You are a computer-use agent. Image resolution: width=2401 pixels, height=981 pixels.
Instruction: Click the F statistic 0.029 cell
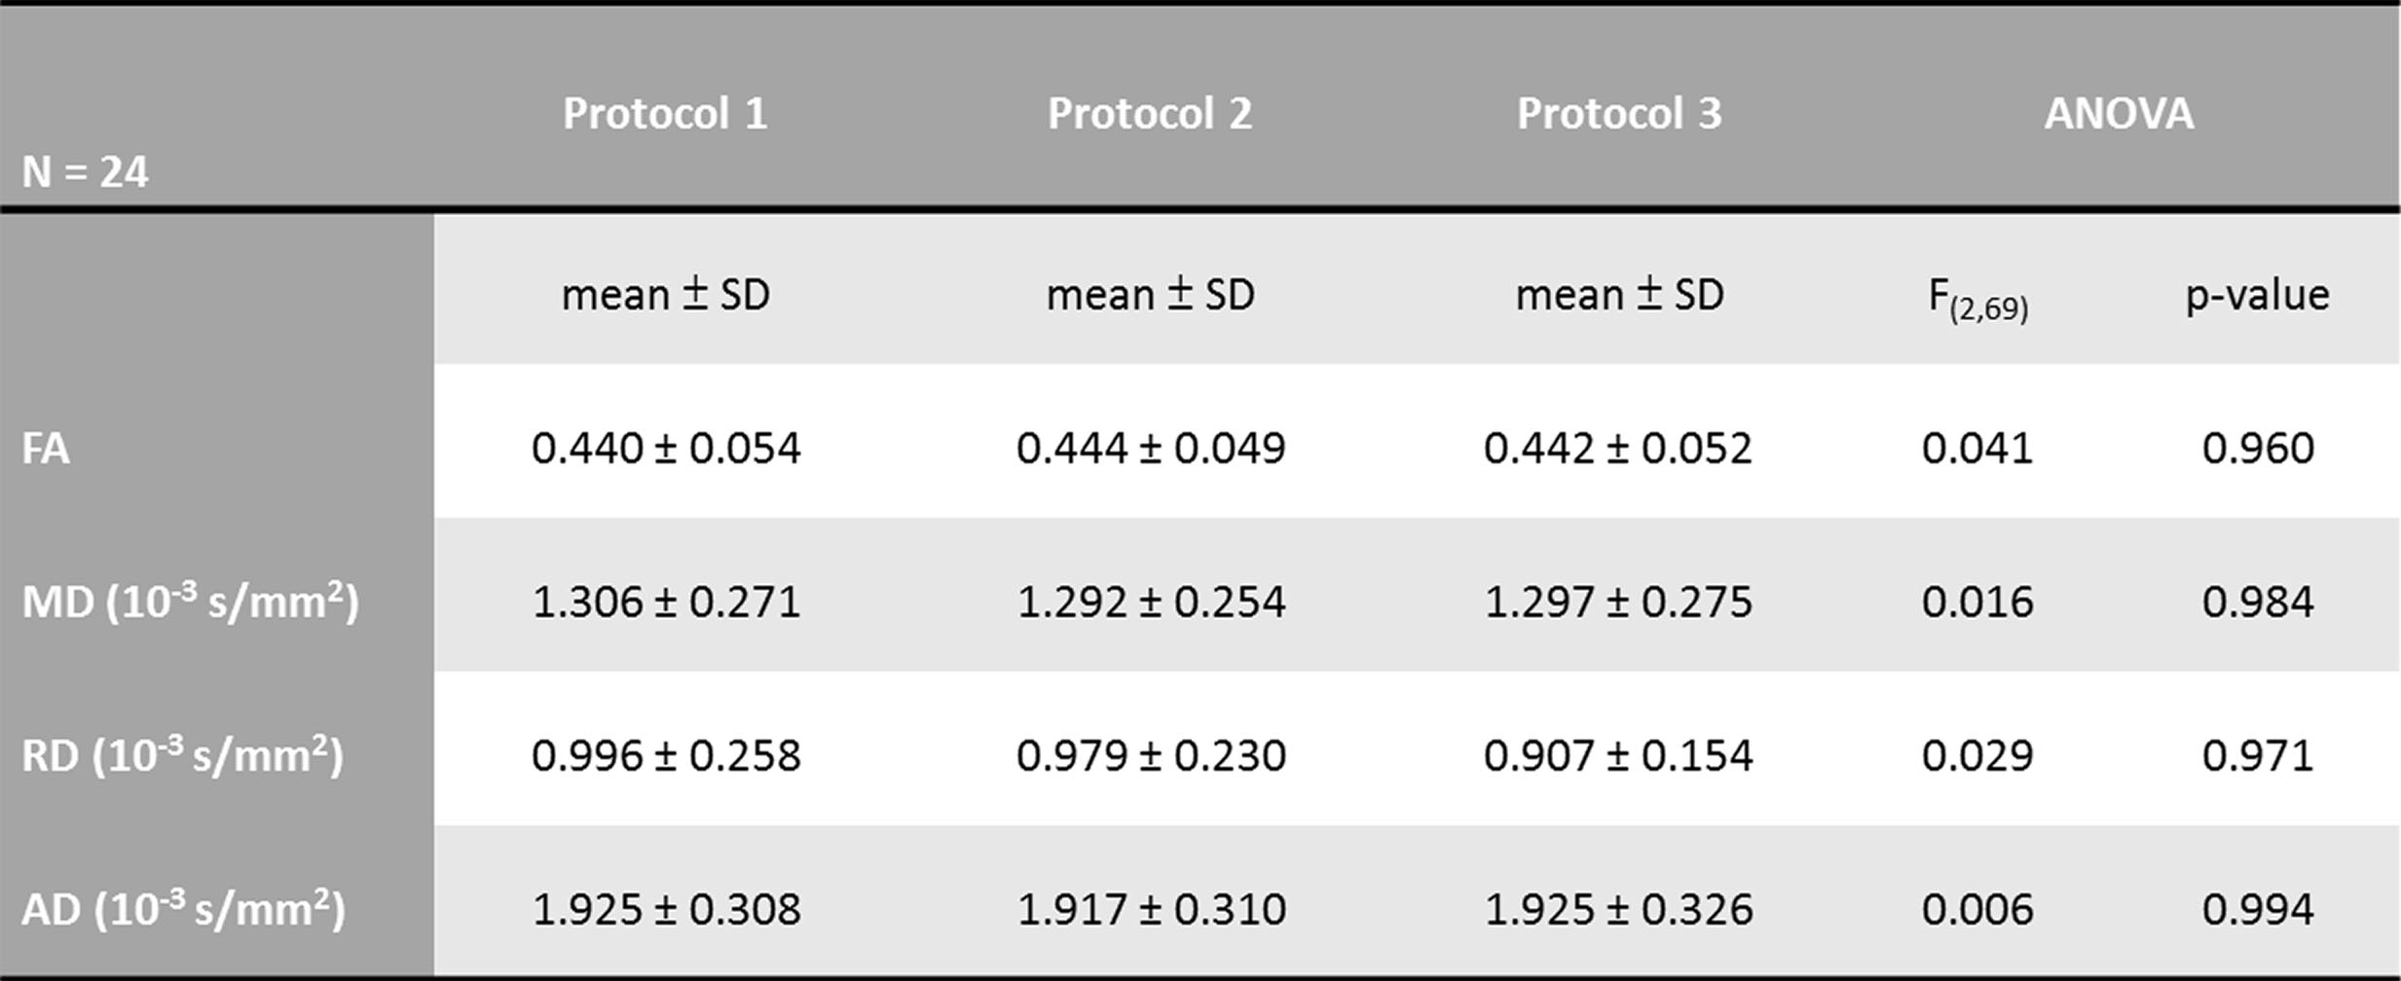[1976, 755]
